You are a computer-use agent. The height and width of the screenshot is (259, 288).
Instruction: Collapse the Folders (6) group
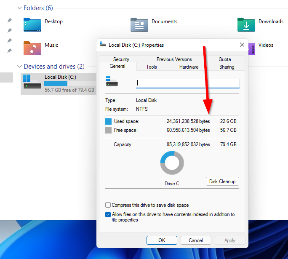(x=19, y=8)
